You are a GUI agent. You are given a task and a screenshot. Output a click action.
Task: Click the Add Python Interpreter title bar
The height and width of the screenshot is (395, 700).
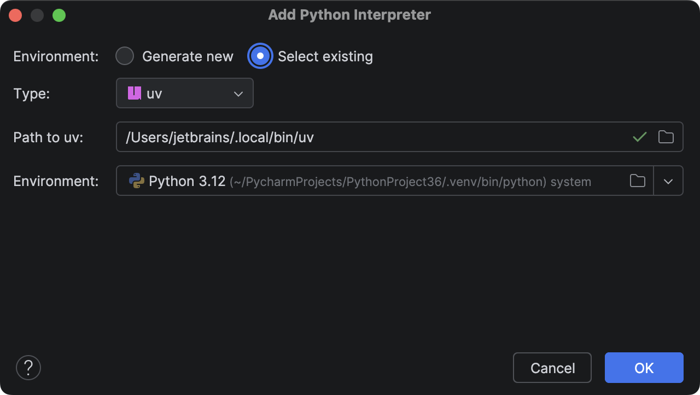[x=349, y=15]
